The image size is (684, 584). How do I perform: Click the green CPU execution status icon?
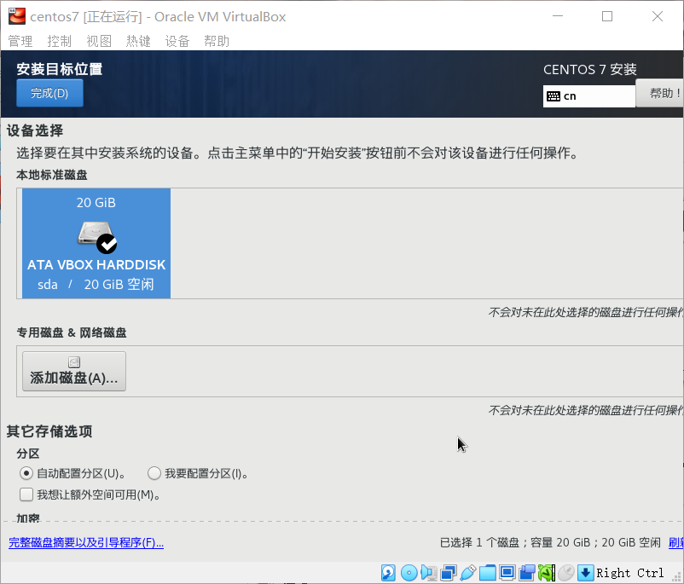click(x=547, y=573)
